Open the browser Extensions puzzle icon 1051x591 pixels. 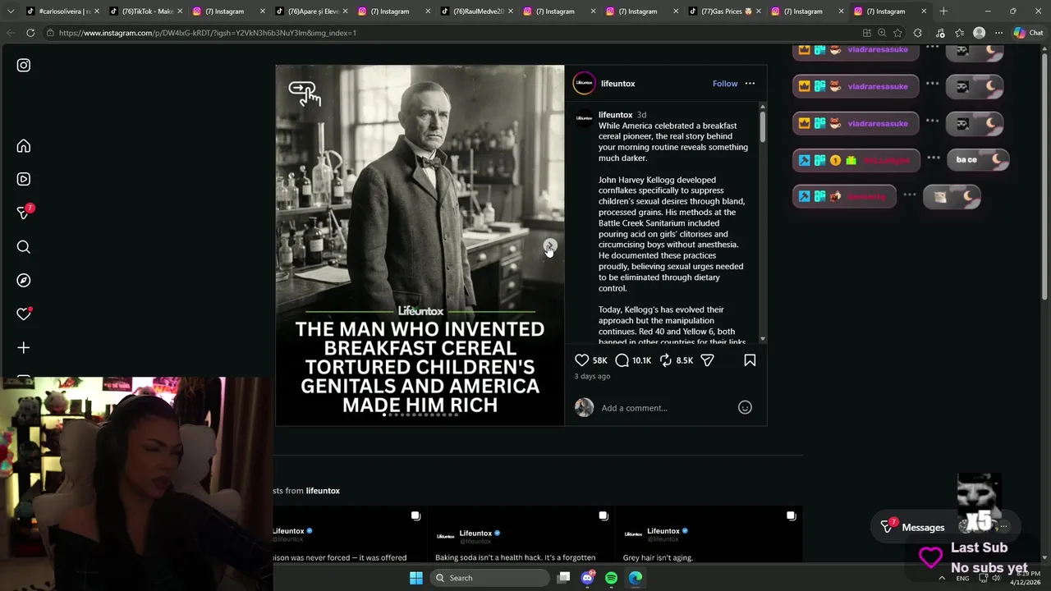pos(918,33)
